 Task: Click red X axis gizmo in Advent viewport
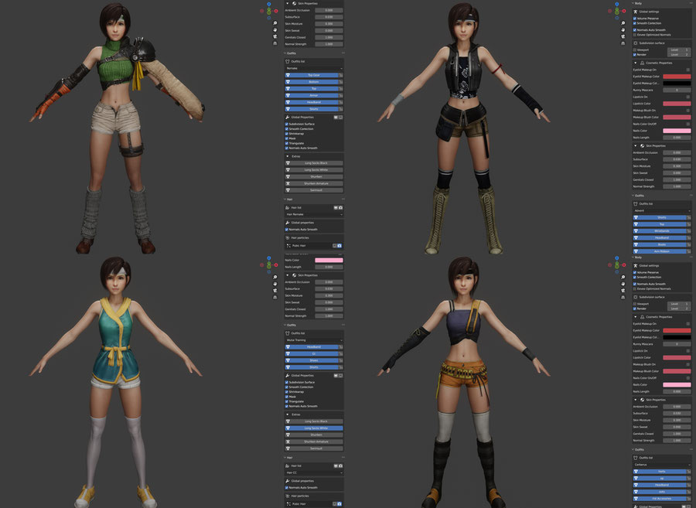tap(624, 11)
